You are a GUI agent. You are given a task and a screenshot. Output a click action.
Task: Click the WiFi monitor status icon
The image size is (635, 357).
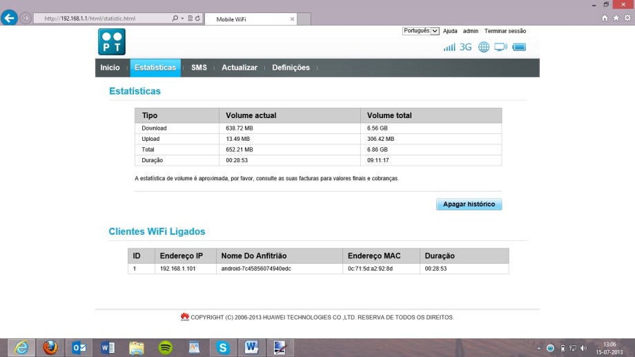pos(500,47)
